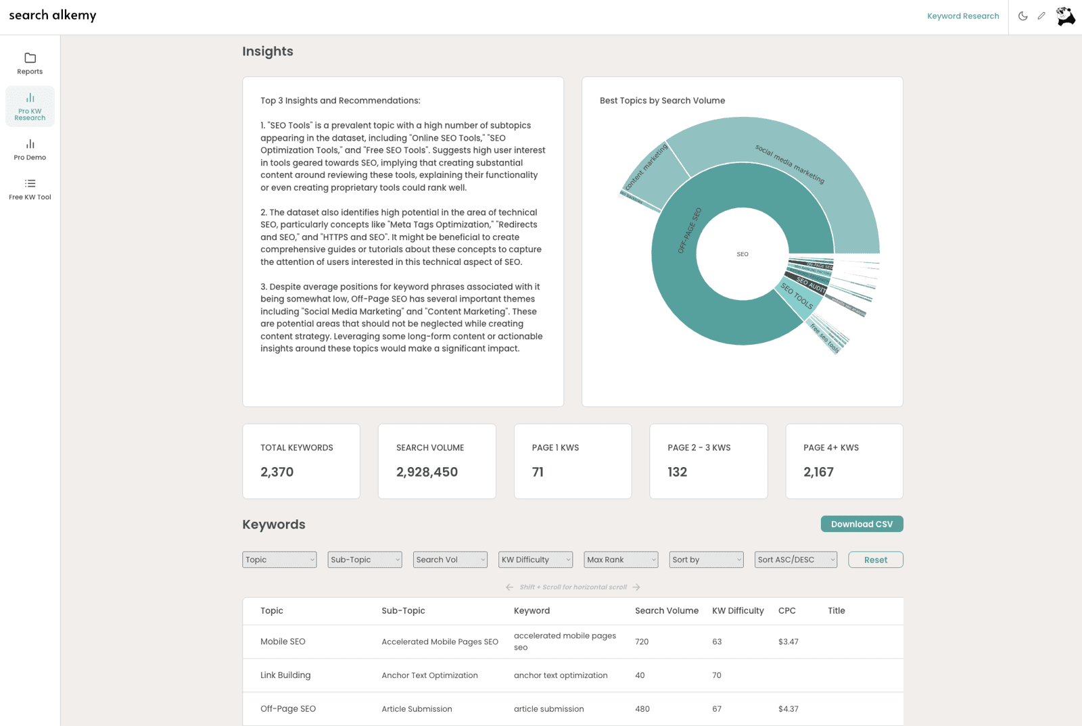Expand the Topic filter dropdown
The height and width of the screenshot is (726, 1082).
(279, 560)
